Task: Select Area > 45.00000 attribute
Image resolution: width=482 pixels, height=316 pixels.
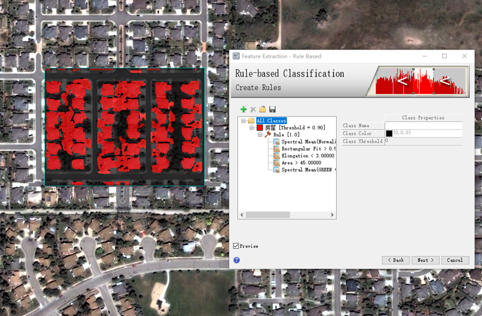Action: (301, 163)
